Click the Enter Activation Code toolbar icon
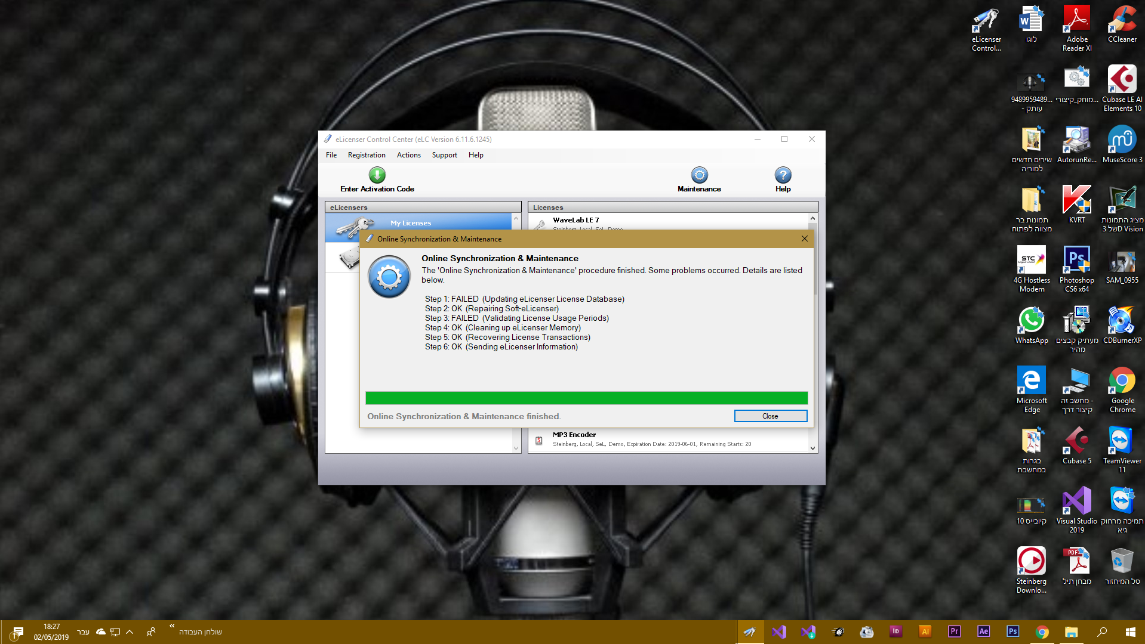The width and height of the screenshot is (1145, 644). tap(377, 175)
